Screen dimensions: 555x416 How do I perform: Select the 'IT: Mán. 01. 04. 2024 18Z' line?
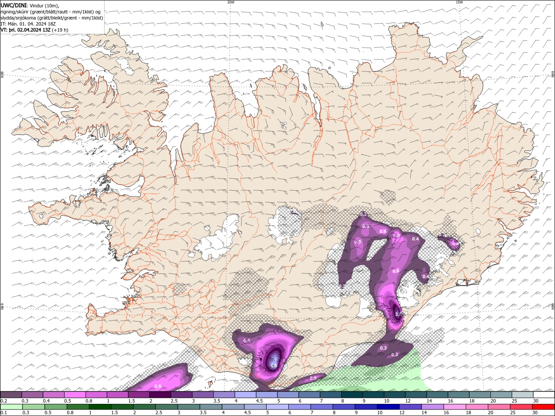click(x=29, y=24)
